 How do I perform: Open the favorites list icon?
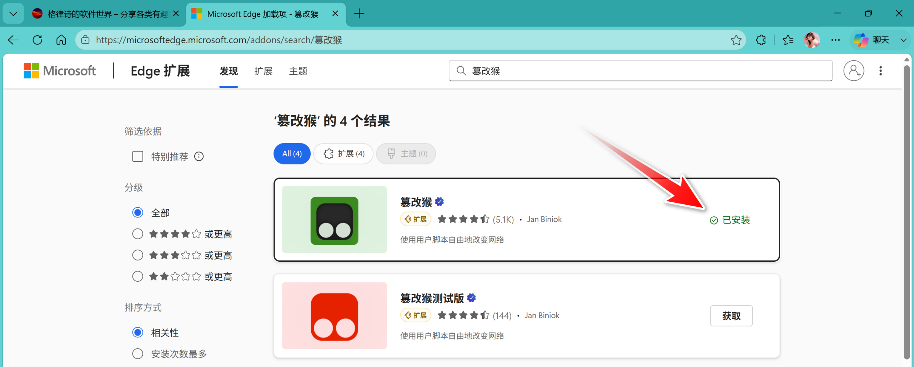point(788,40)
